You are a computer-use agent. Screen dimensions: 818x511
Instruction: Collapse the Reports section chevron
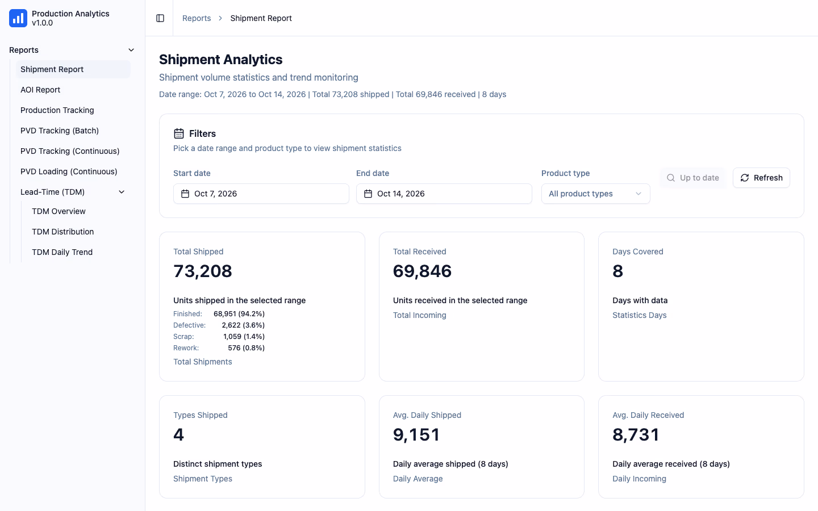131,50
